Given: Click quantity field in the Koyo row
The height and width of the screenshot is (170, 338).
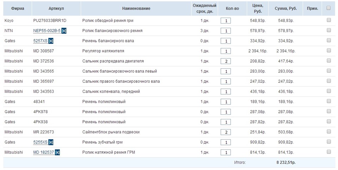Looking at the screenshot, I should pyautogui.click(x=225, y=21).
